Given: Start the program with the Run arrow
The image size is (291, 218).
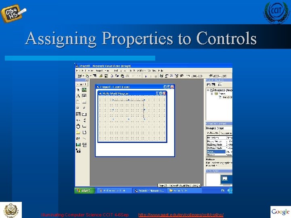Looking at the screenshot, I should pos(146,76).
